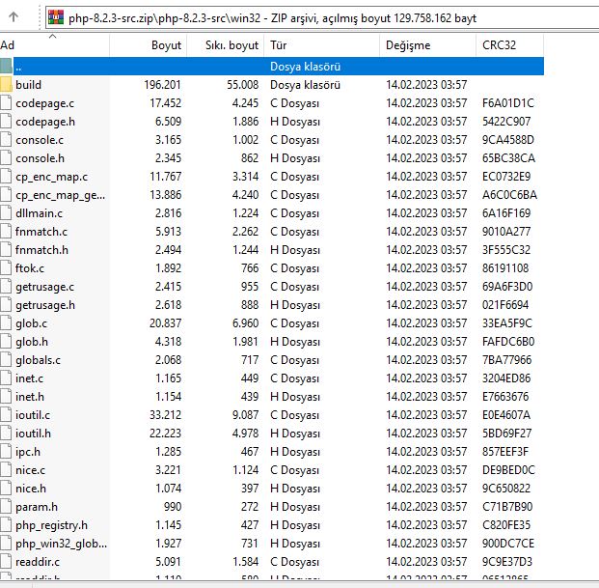This screenshot has height=588, width=599.
Task: Click file icon next to fnmatch.h
Action: coord(6,250)
